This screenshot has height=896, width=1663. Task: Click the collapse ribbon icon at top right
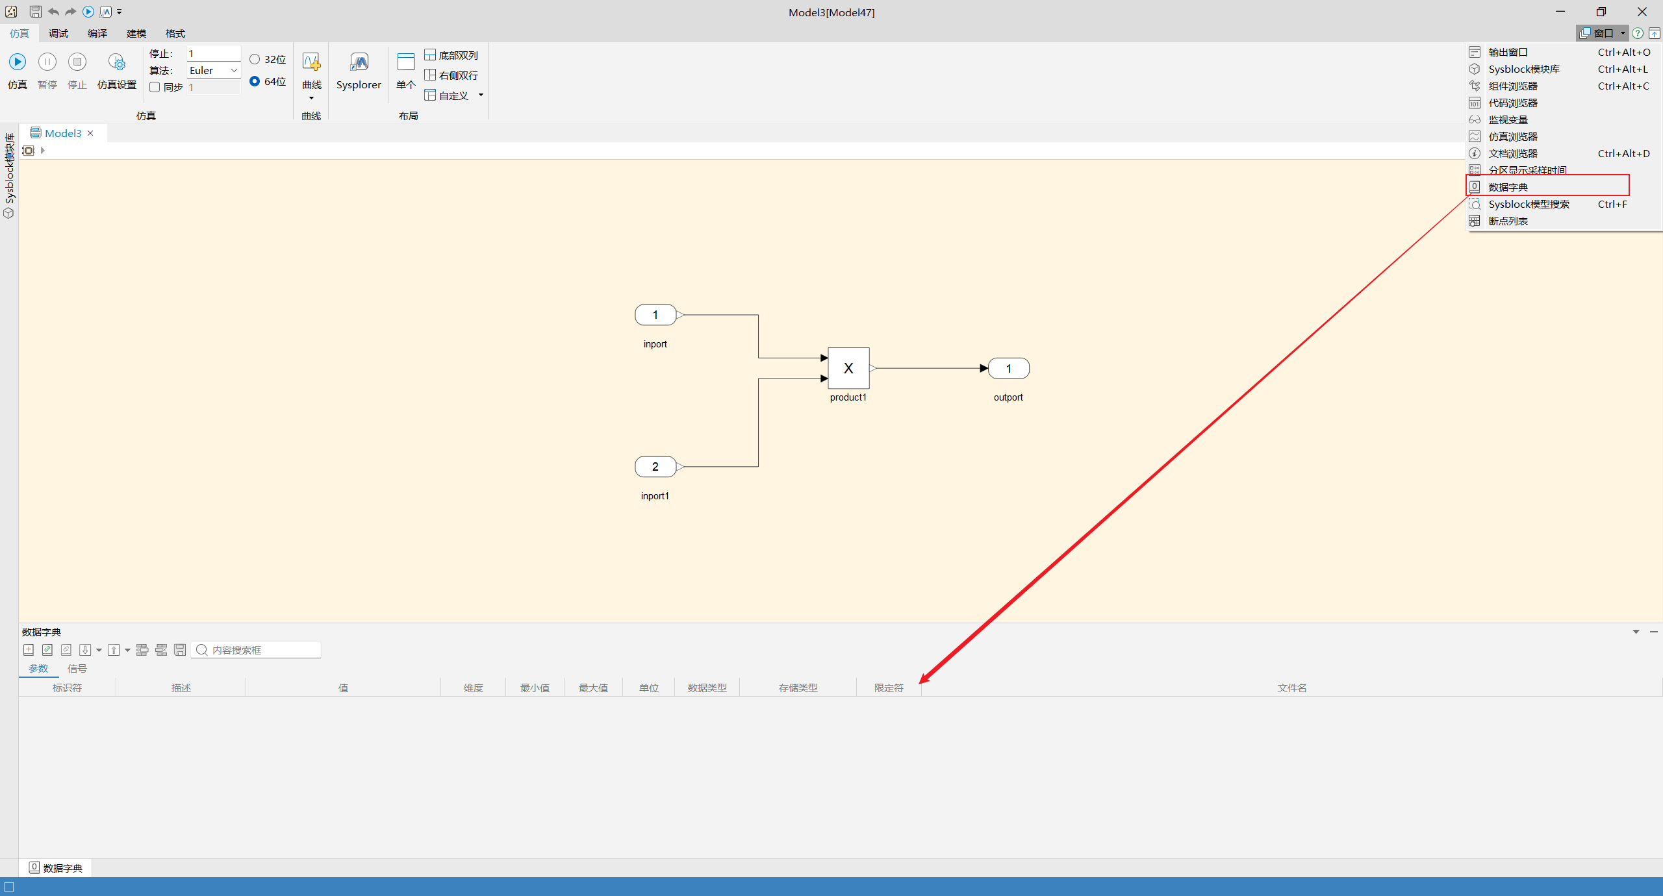pos(1655,33)
